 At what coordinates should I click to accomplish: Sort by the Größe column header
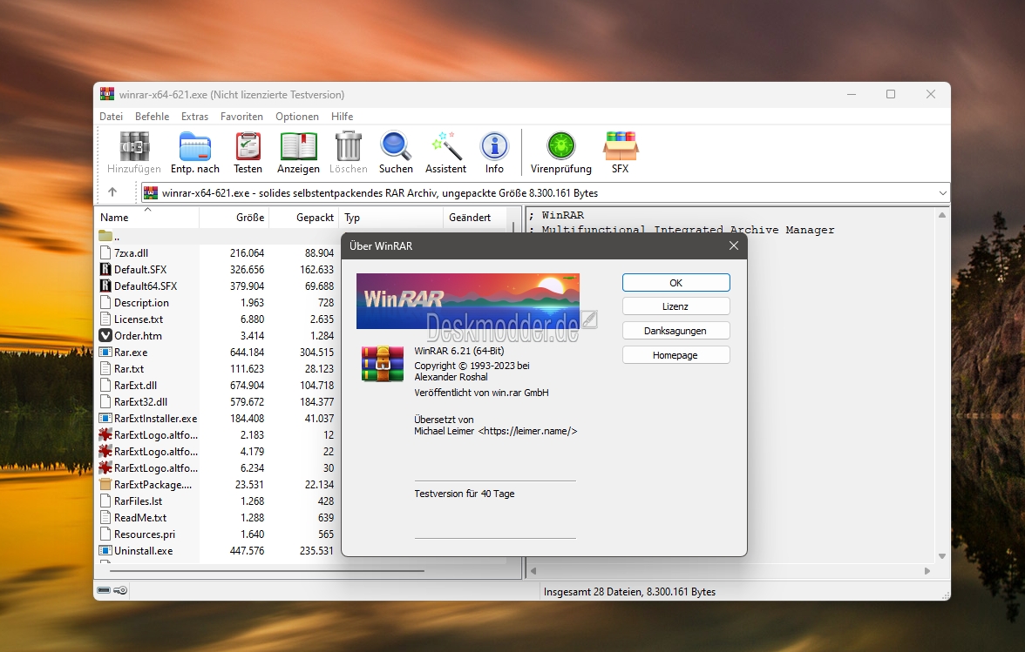pos(234,218)
